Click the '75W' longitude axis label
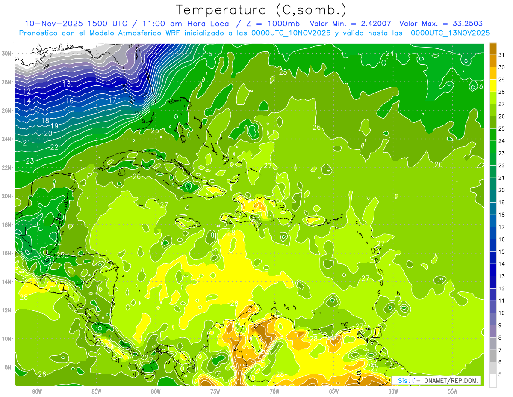The width and height of the screenshot is (513, 397). (x=215, y=391)
